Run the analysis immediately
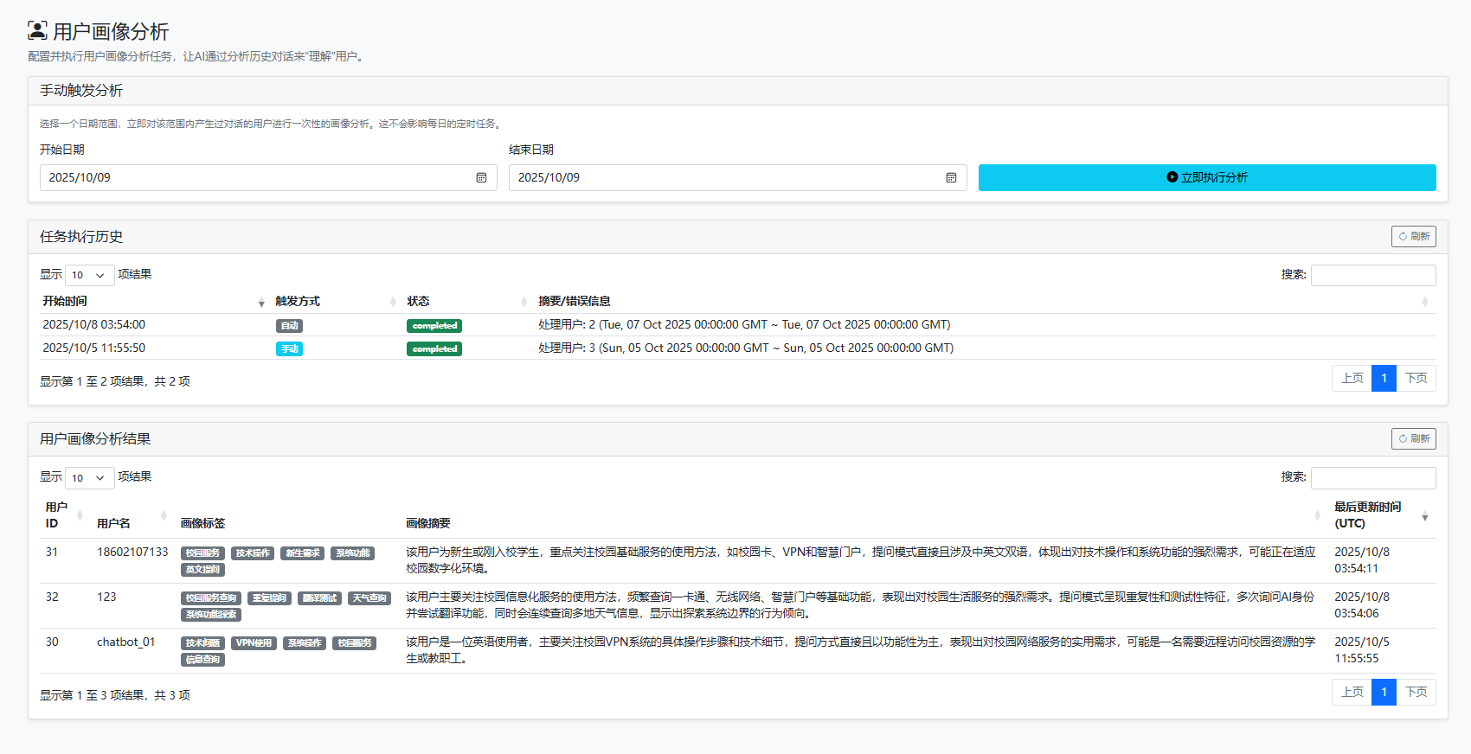Screen dimensions: 1471x754 click(x=1206, y=178)
